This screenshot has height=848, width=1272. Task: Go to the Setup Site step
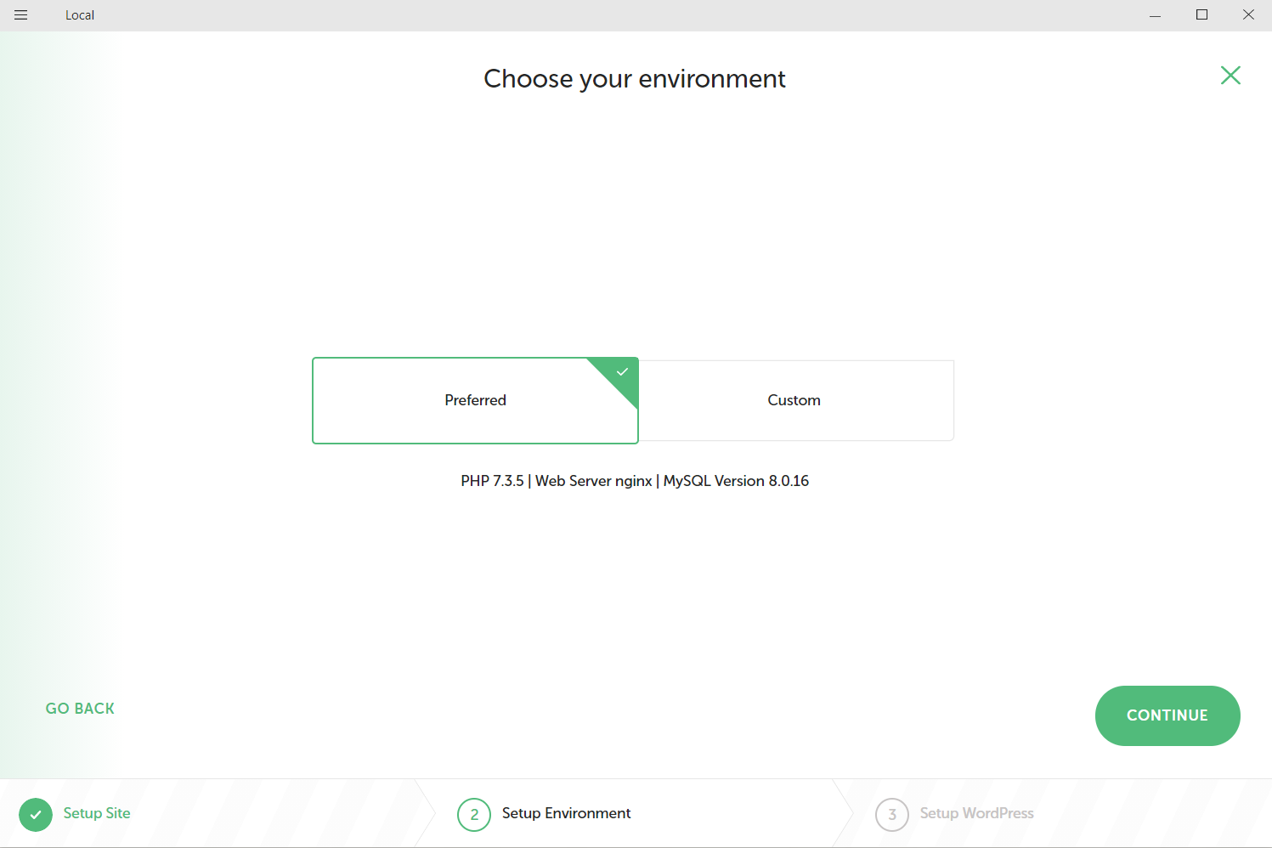(x=97, y=813)
